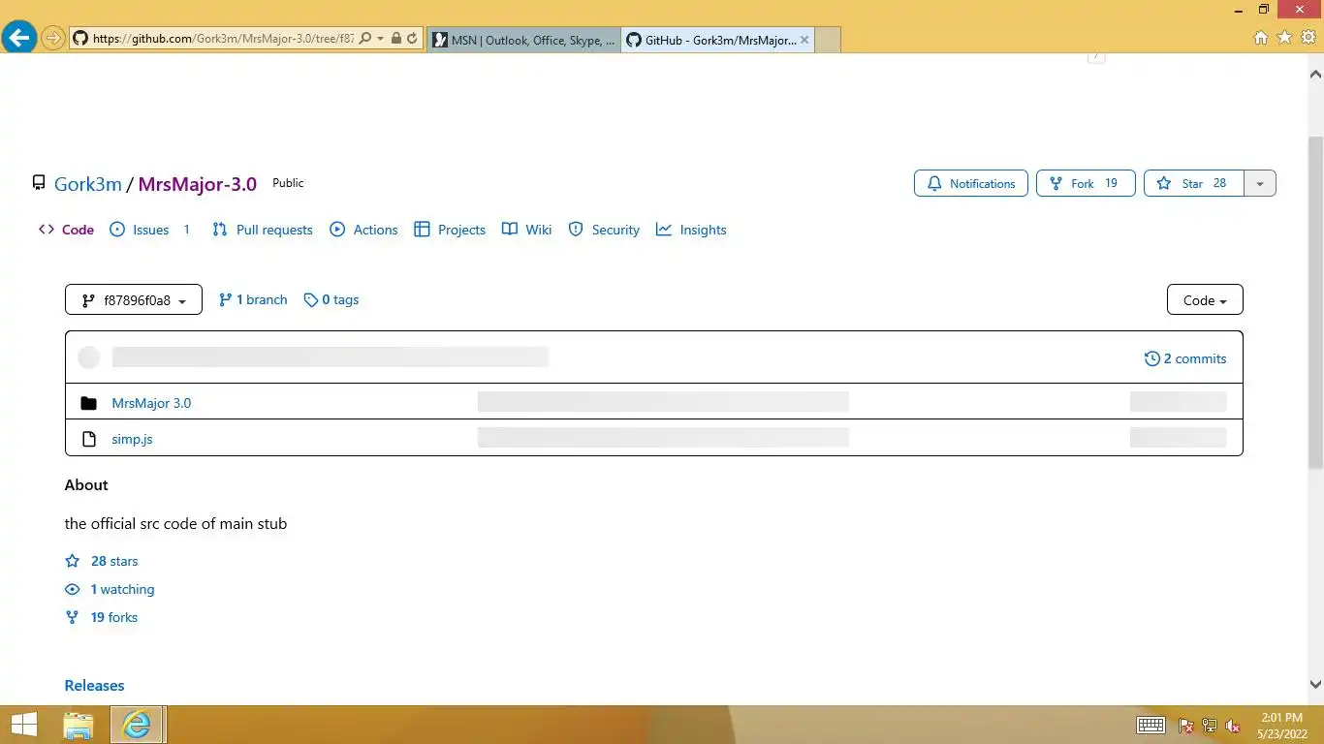Click the history clock icon
1324x744 pixels.
1152,358
